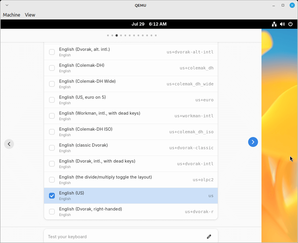The width and height of the screenshot is (298, 243).
Task: Click the Jul 29 clock in the top bar
Action: 149,24
